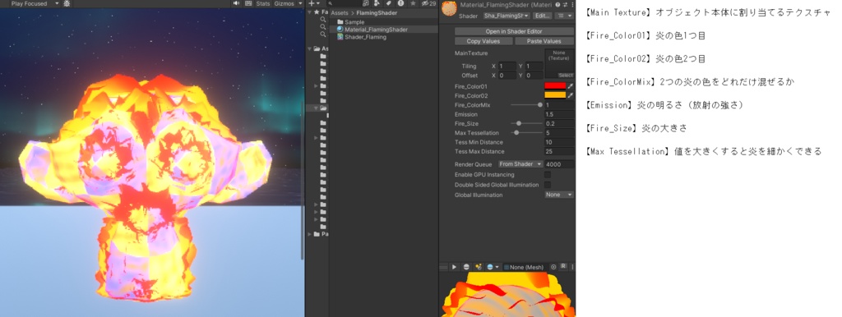Click the eyedropper next to Fire_Color01
Viewport: 842px width, 317px height.
[571, 86]
